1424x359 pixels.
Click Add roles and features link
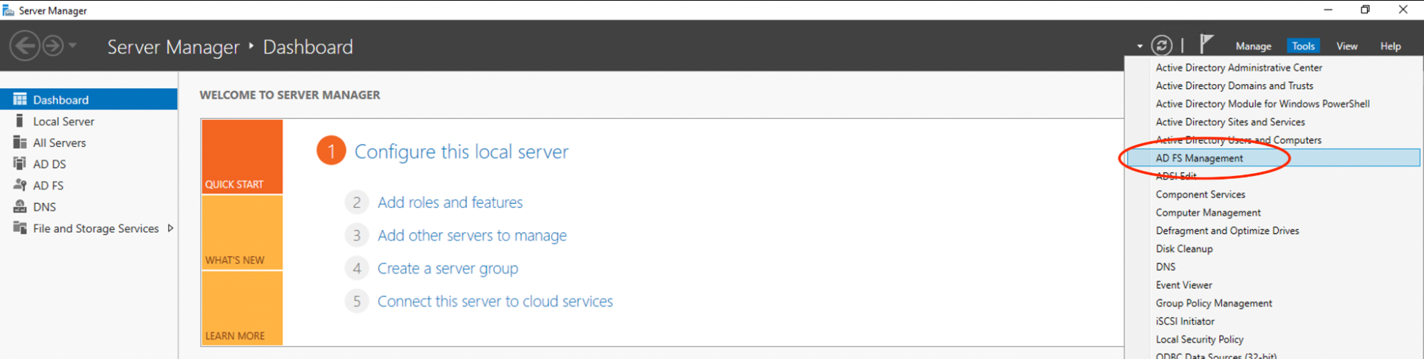coord(450,202)
